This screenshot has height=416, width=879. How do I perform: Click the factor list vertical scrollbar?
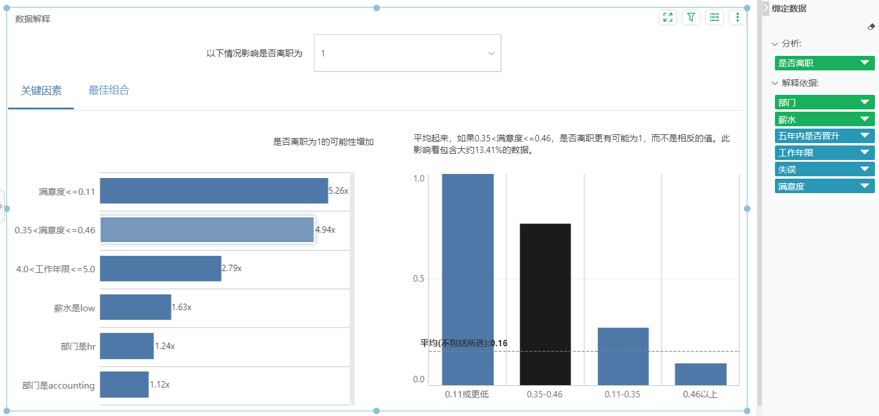(352, 288)
